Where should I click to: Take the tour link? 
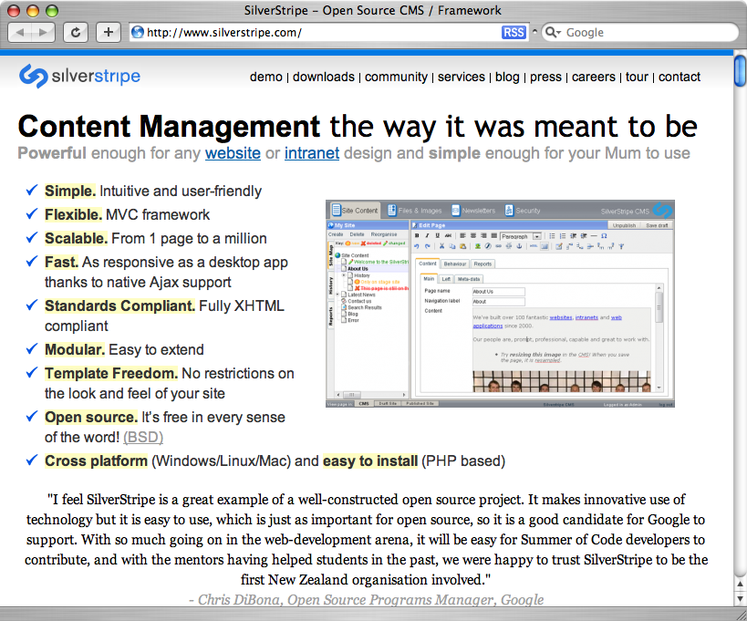pos(637,77)
